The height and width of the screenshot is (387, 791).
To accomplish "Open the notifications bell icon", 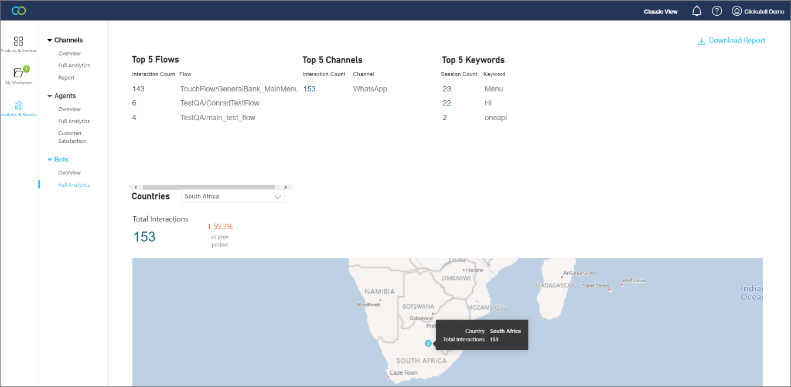I will click(x=697, y=11).
